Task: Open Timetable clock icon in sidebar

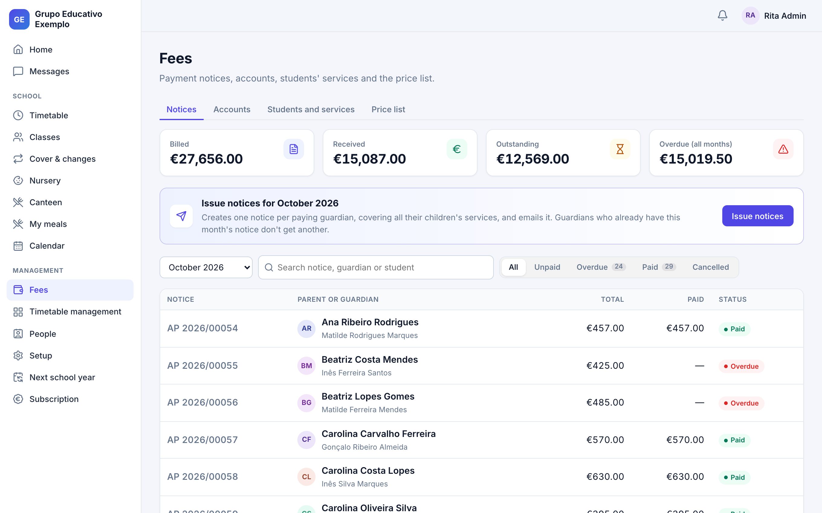Action: (18, 115)
